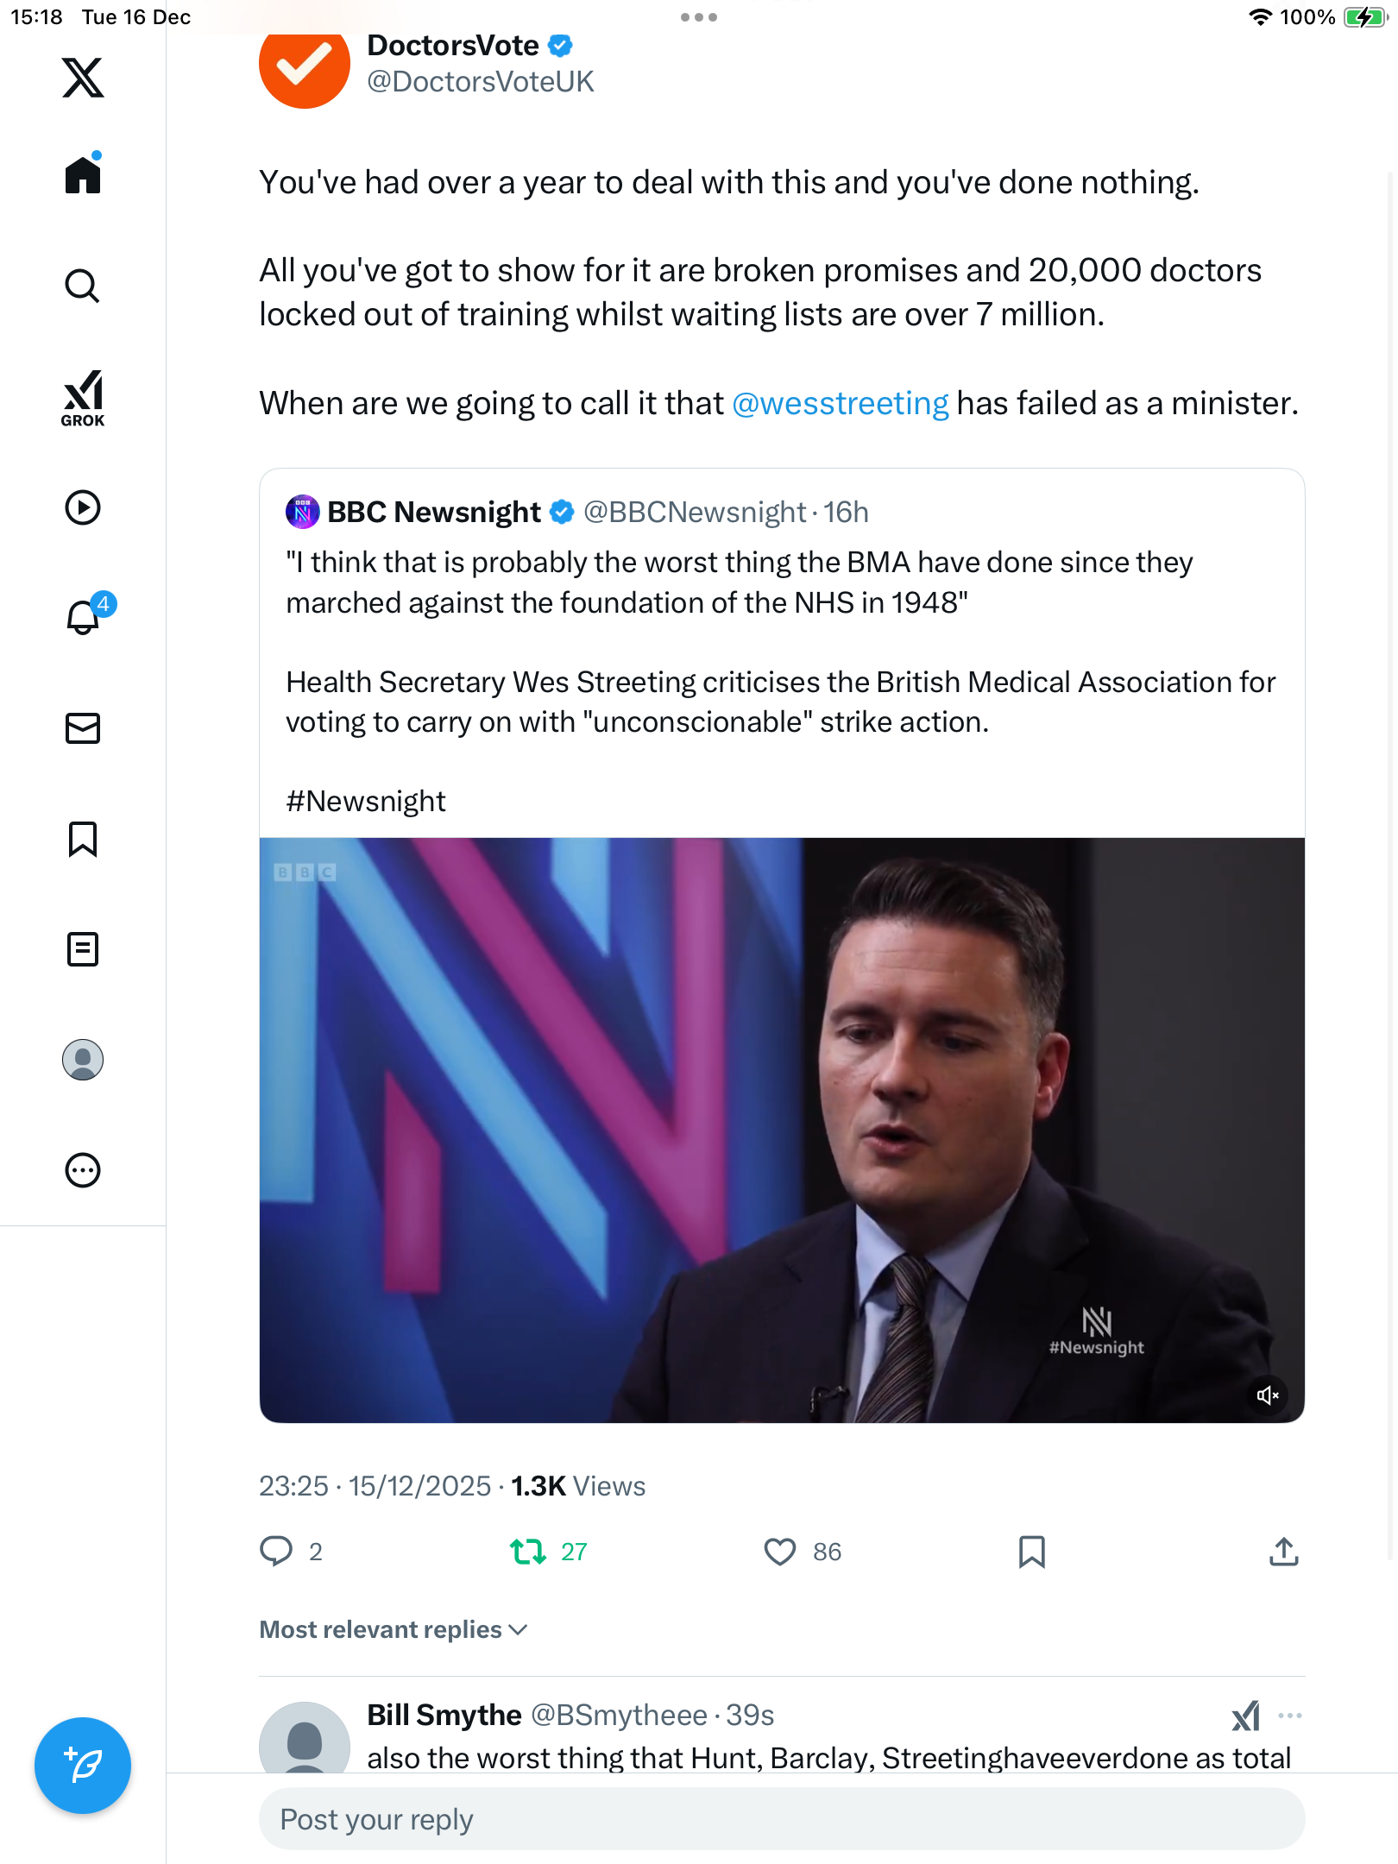The height and width of the screenshot is (1864, 1398).
Task: Open the sidebar Bookmarks page
Action: click(x=83, y=839)
